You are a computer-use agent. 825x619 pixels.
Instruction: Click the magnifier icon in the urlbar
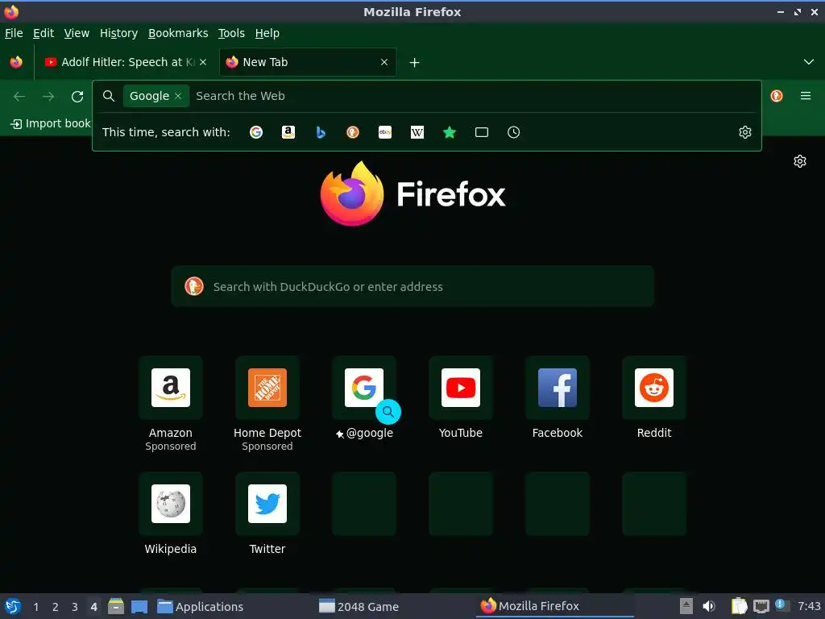tap(109, 96)
